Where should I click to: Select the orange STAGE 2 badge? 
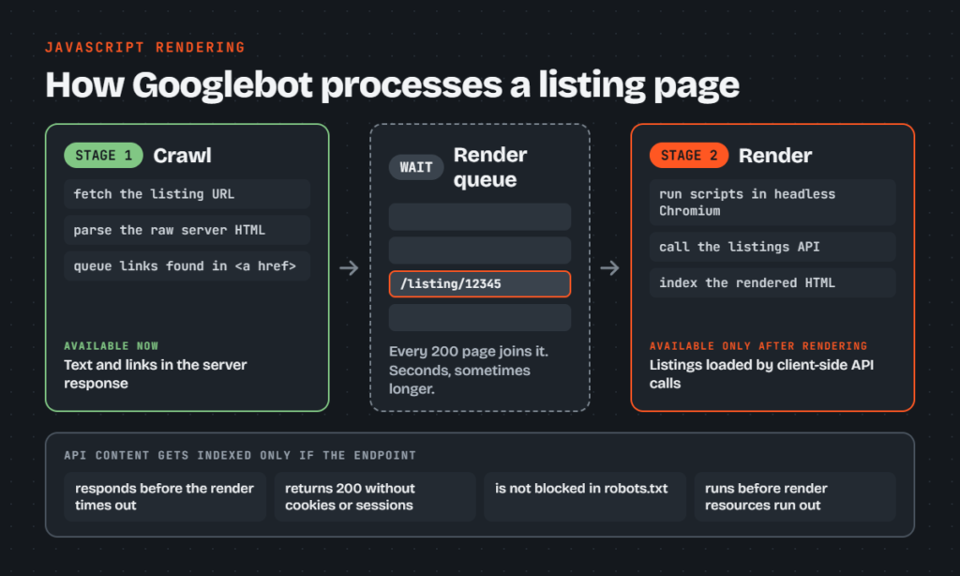click(689, 155)
